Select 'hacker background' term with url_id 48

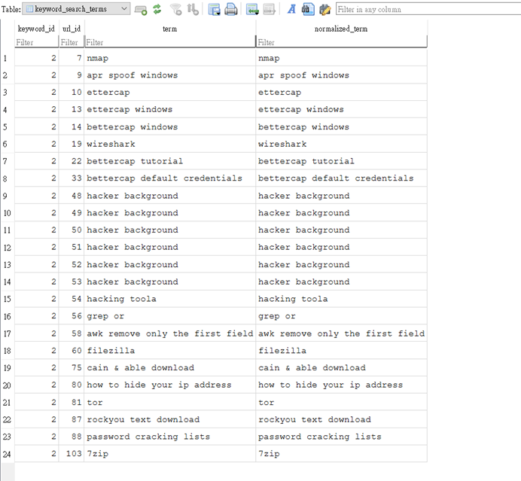click(170, 196)
